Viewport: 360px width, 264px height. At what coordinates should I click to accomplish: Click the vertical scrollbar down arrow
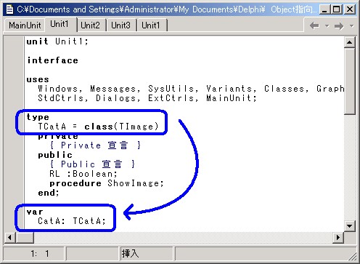pos(349,226)
